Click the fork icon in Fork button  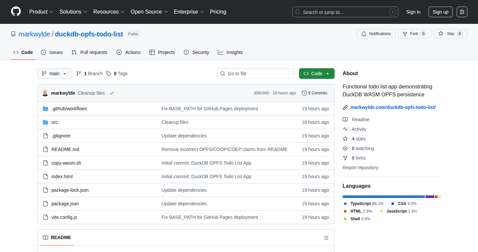click(405, 34)
